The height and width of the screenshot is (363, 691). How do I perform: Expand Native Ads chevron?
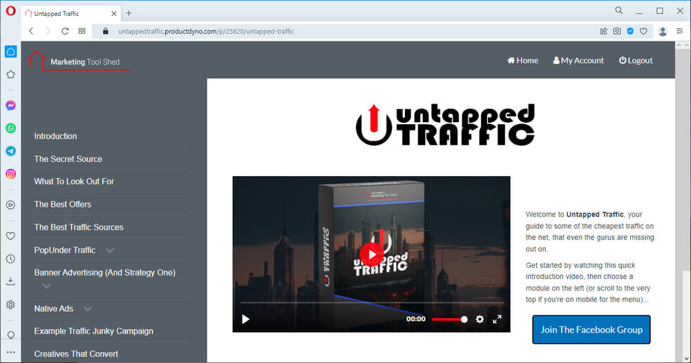88,309
